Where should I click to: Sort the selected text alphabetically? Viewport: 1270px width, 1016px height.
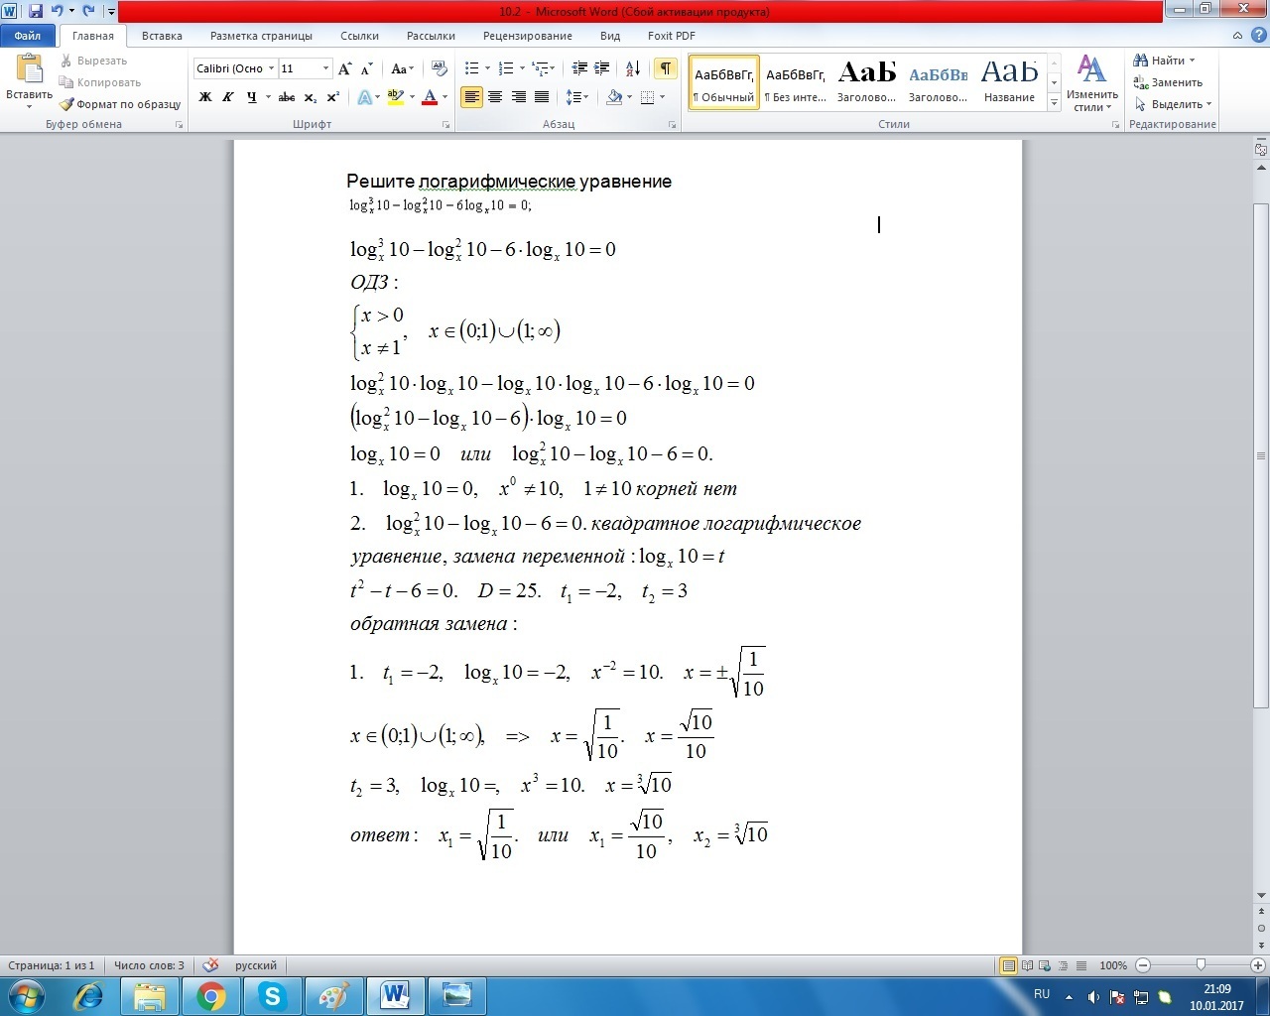pos(633,68)
